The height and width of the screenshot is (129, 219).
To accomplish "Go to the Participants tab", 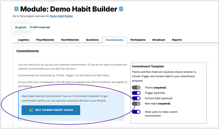I will pyautogui.click(x=138, y=40).
